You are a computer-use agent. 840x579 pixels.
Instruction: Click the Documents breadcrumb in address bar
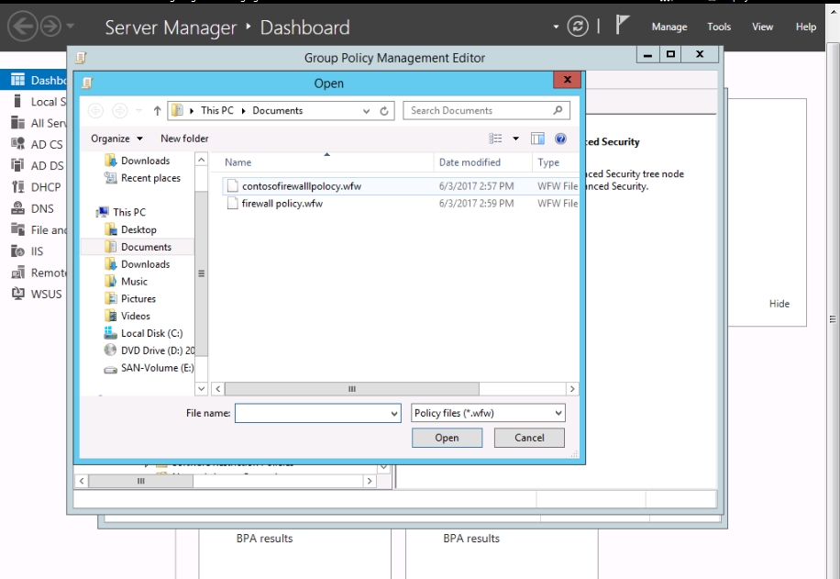pos(278,111)
